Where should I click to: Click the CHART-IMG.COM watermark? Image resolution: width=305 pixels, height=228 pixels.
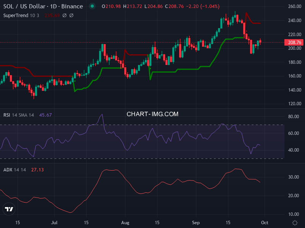coord(152,114)
